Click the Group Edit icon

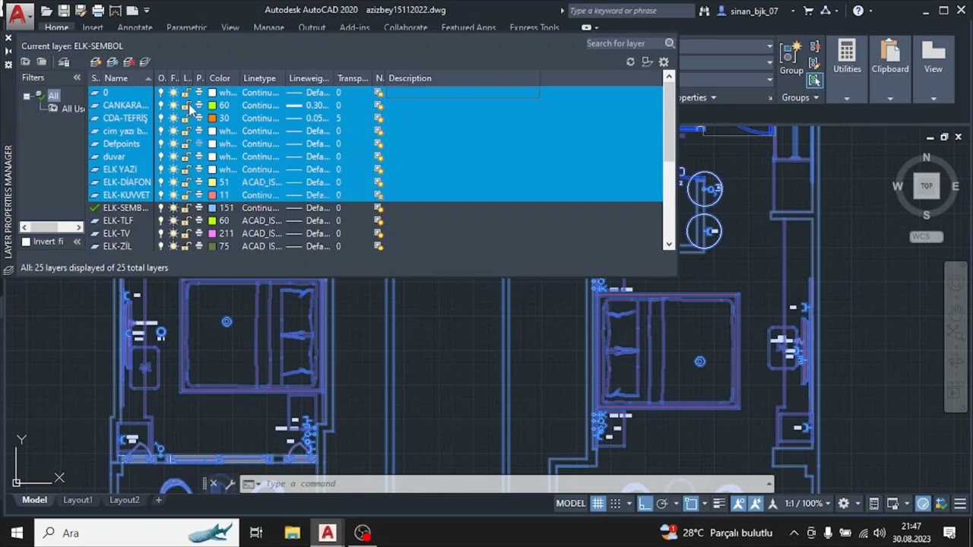click(815, 63)
